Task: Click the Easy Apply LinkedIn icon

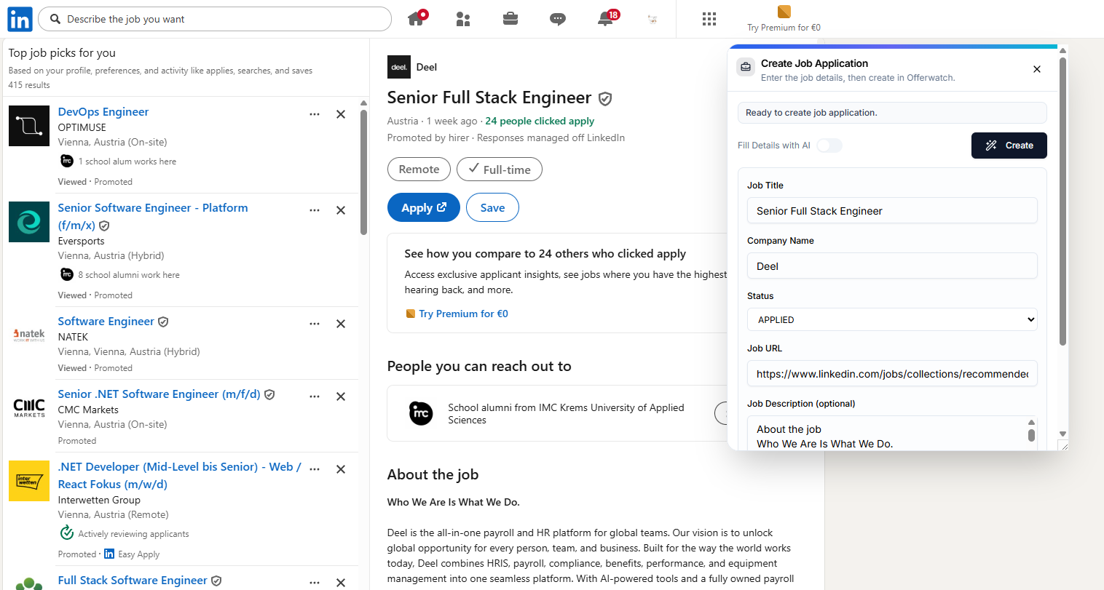Action: click(x=109, y=554)
